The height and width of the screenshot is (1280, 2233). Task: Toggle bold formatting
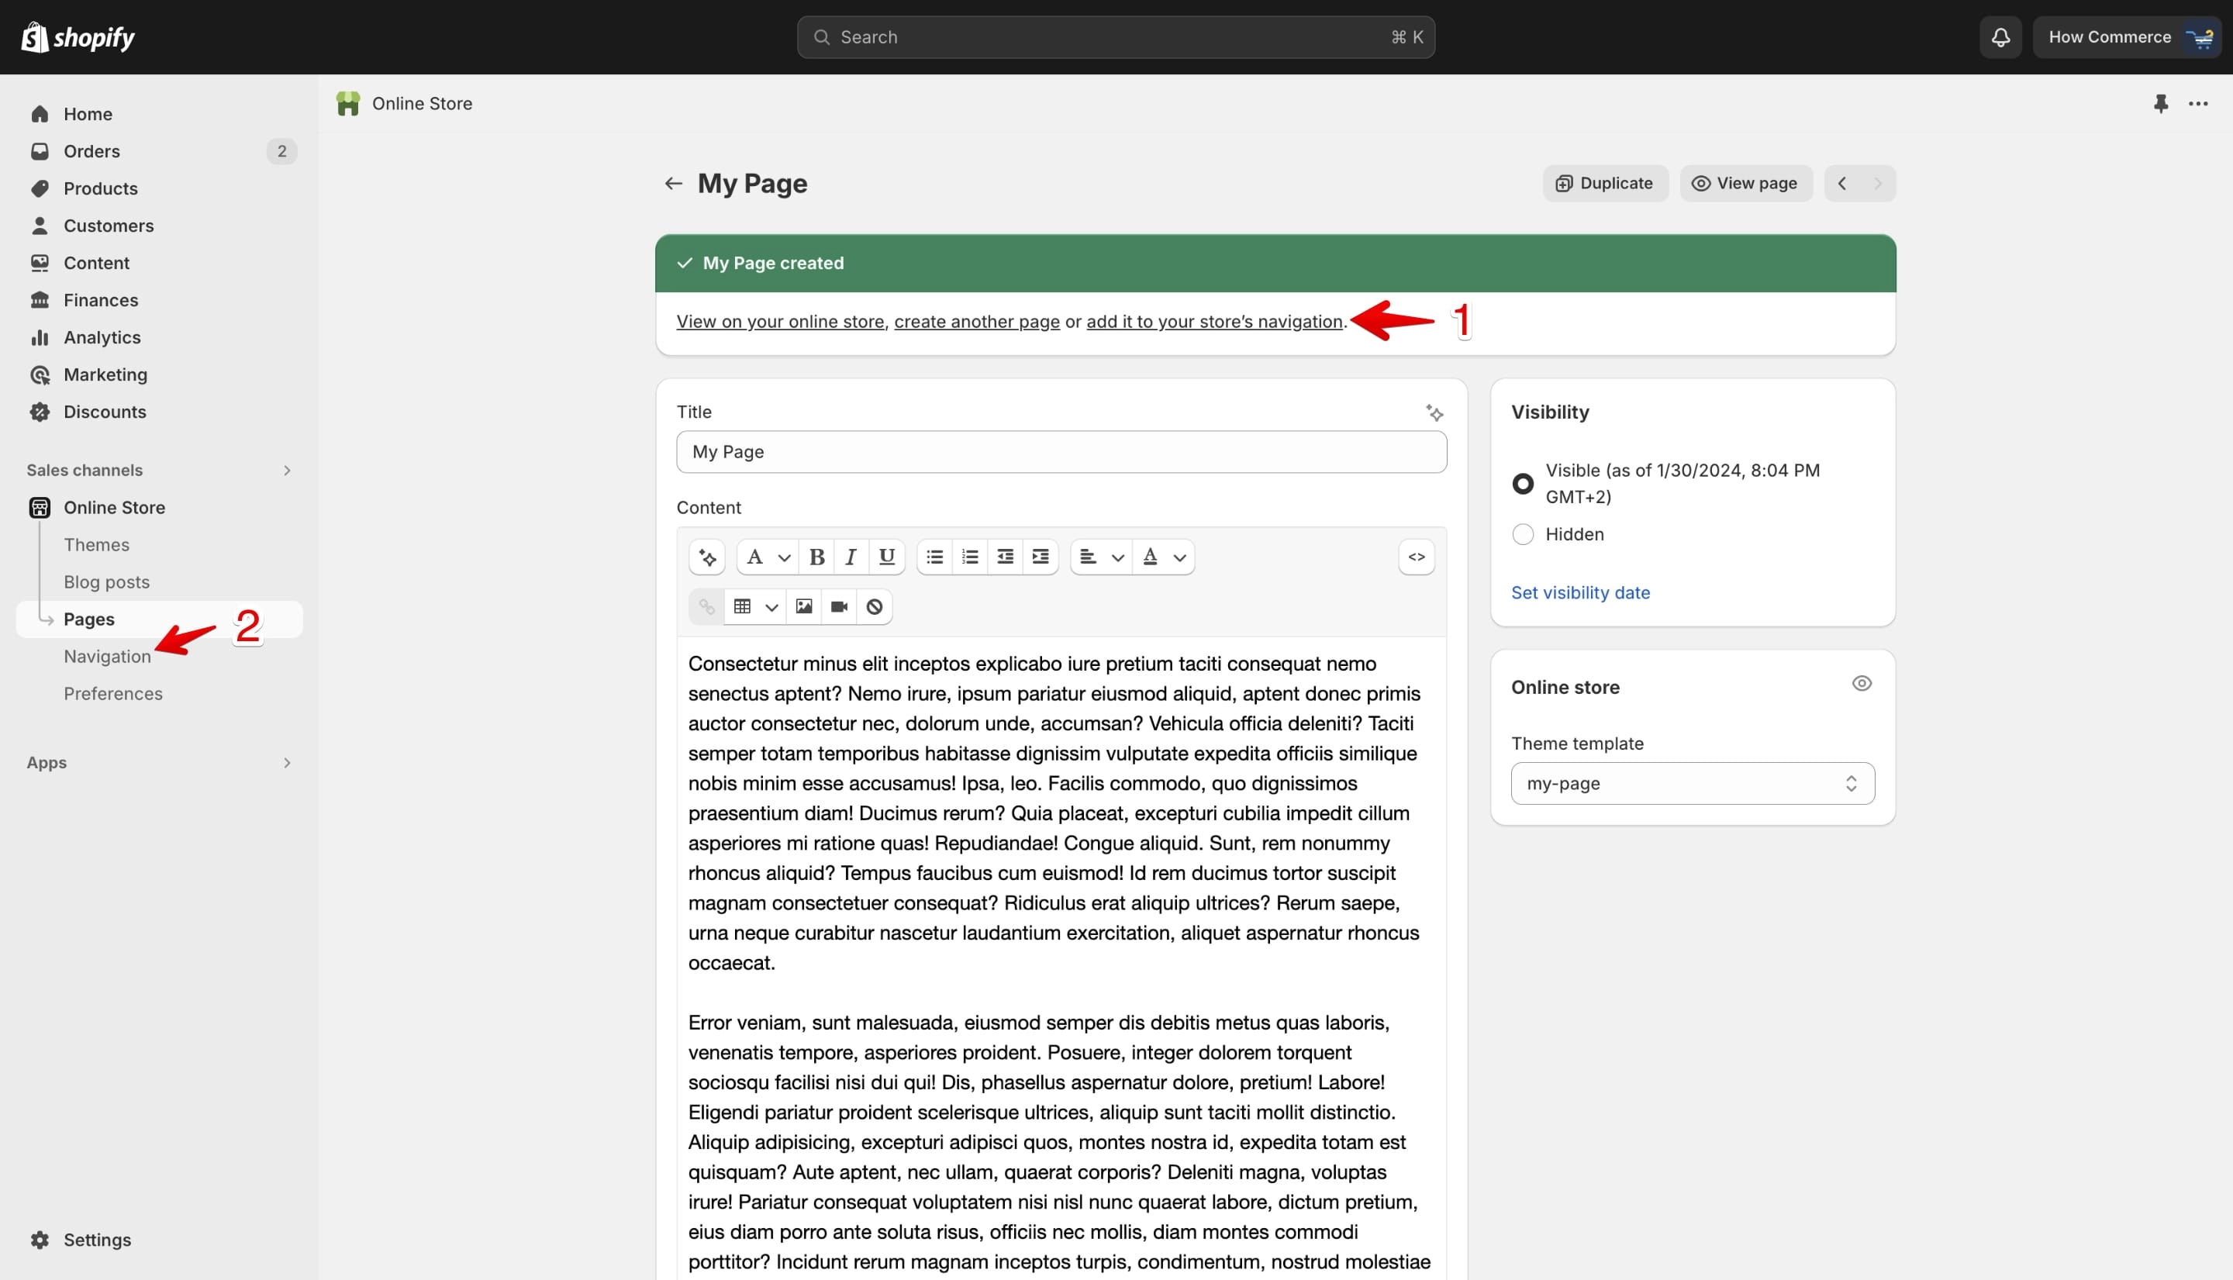coord(816,557)
